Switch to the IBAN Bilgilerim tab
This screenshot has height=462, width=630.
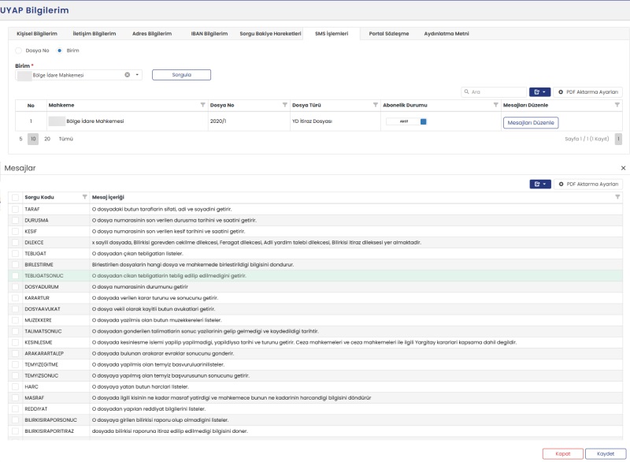click(209, 34)
